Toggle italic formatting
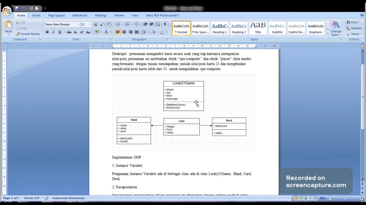366x205 pixels. [53, 32]
